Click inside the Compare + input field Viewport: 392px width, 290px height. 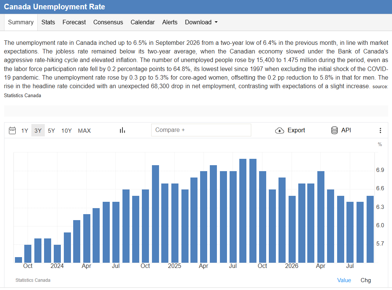point(201,130)
